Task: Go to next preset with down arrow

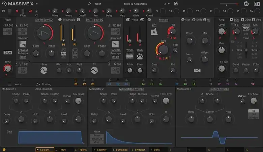Action: (169, 4)
